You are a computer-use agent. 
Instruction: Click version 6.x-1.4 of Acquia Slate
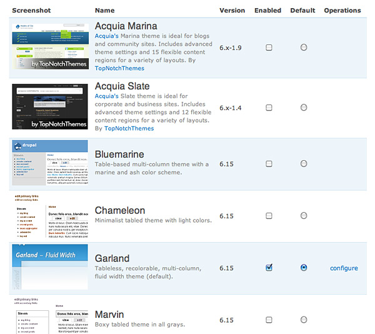pos(230,108)
